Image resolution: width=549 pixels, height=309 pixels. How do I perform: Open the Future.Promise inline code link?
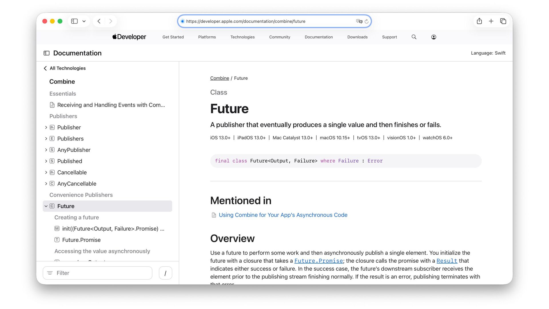319,261
